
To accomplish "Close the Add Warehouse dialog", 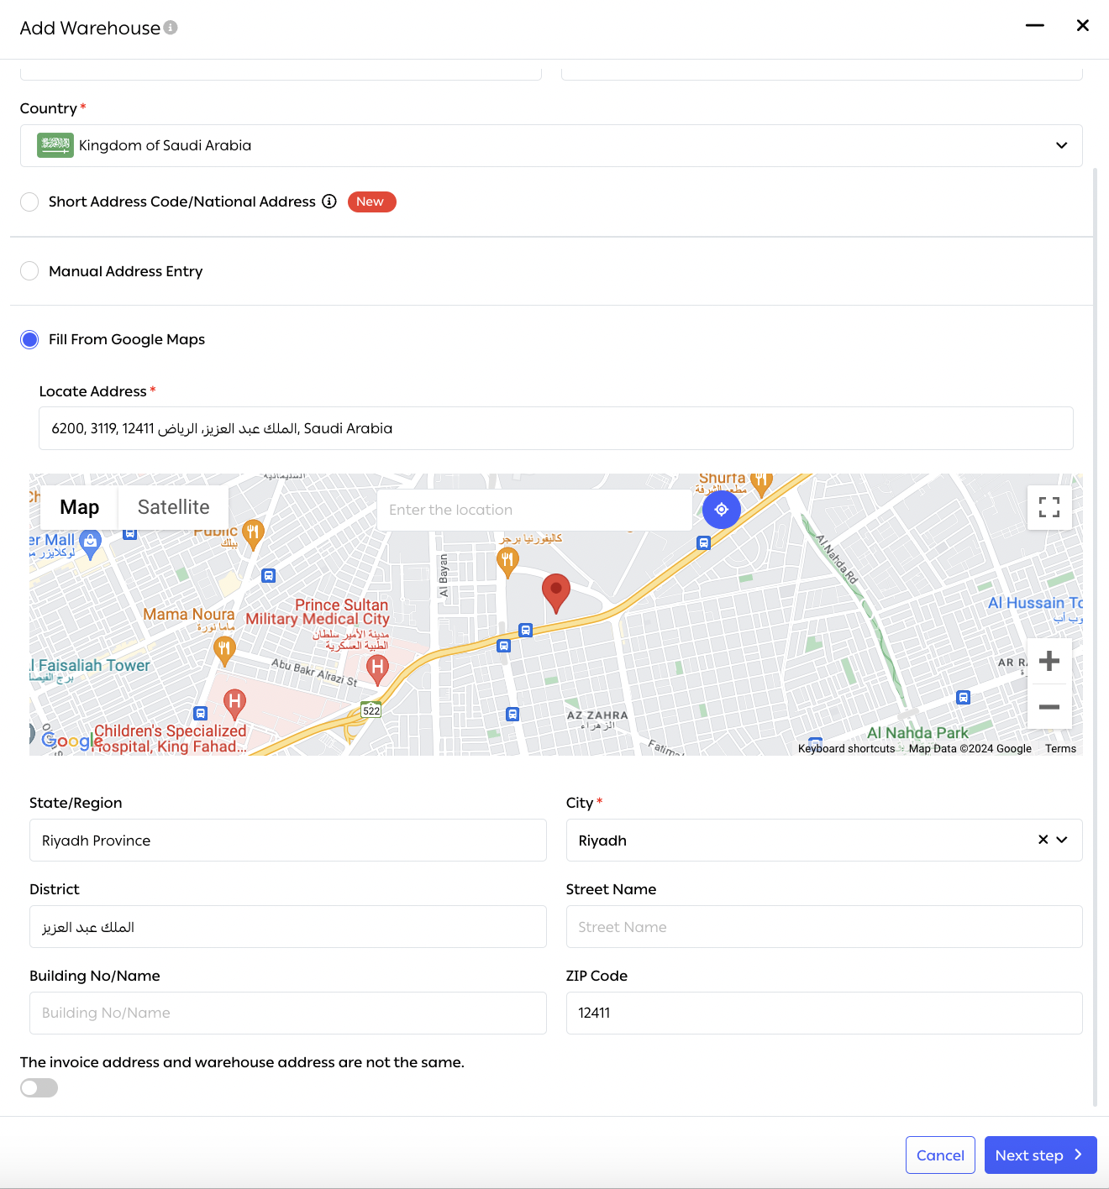I will point(1083,25).
